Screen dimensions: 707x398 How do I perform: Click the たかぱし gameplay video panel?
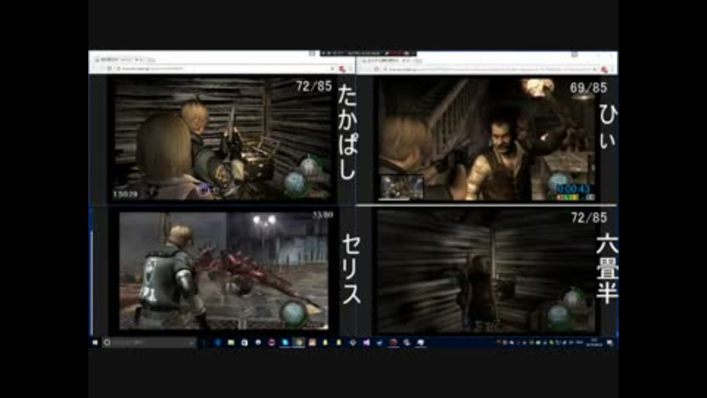[x=223, y=138]
